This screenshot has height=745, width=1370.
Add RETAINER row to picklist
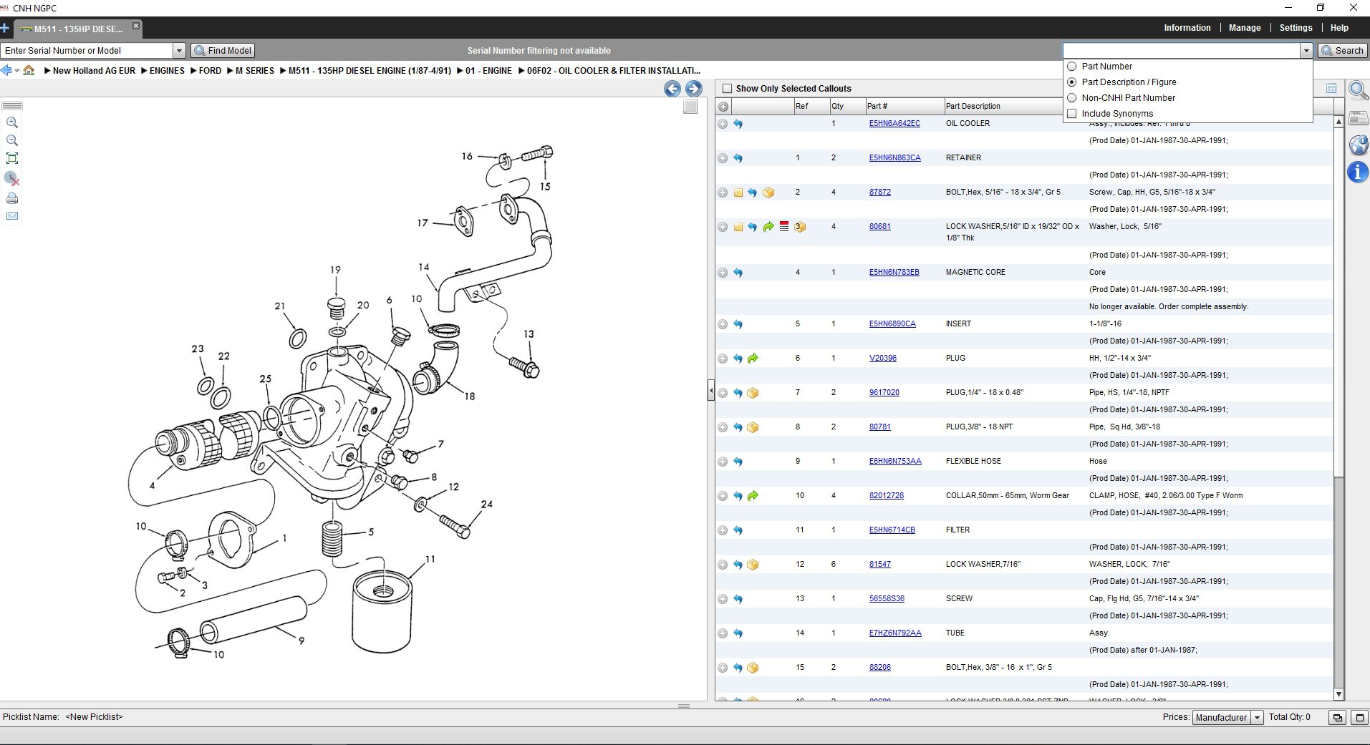point(723,158)
